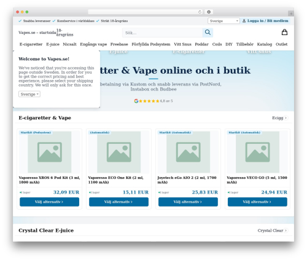Open Tillbehör menu item
This screenshot has width=307, height=260.
click(x=245, y=44)
